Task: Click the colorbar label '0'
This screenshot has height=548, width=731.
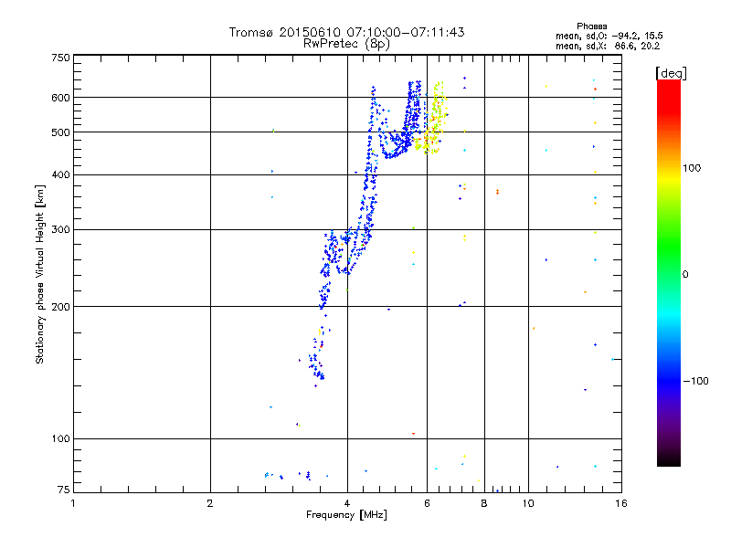Action: (685, 275)
